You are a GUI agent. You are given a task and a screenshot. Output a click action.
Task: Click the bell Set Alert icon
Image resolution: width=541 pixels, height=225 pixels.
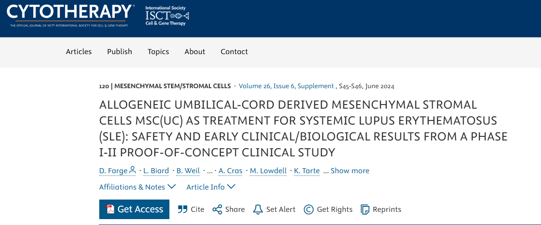pyautogui.click(x=258, y=210)
